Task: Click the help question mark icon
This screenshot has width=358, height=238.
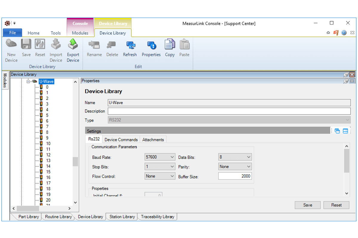Action: tap(344, 33)
